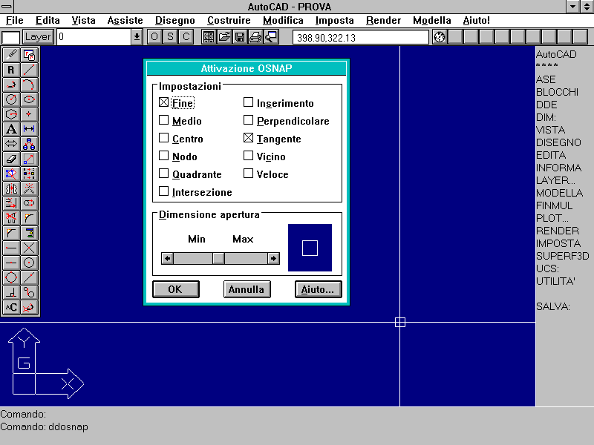
Task: Open the Vista menu
Action: click(x=83, y=21)
